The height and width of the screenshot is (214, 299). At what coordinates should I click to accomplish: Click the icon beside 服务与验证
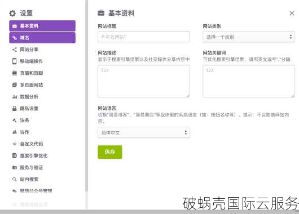15,168
